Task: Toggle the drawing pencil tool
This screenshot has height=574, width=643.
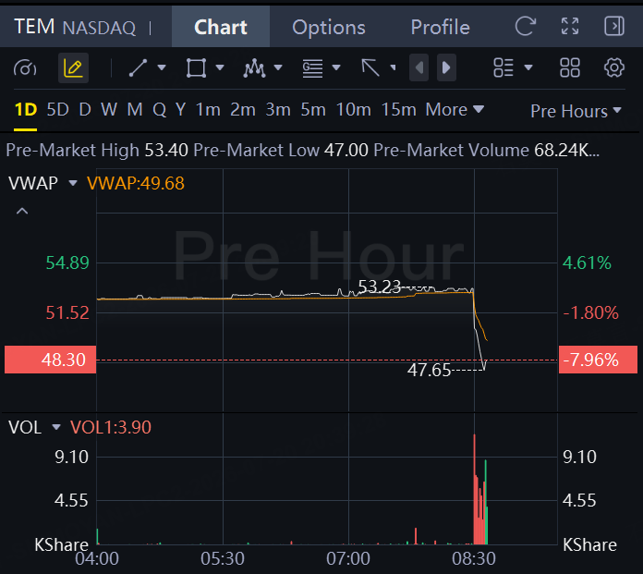Action: tap(73, 68)
